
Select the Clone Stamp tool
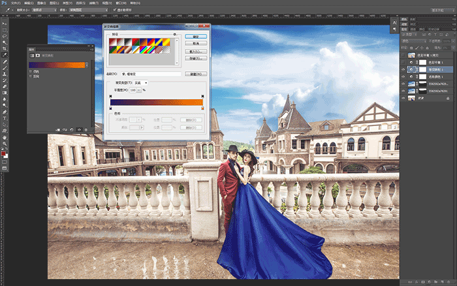click(5, 74)
